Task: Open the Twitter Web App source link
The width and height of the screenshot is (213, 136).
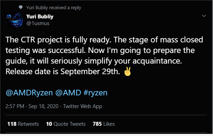Action: click(82, 106)
